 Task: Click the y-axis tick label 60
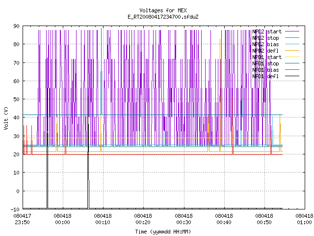pyautogui.click(x=16, y=81)
